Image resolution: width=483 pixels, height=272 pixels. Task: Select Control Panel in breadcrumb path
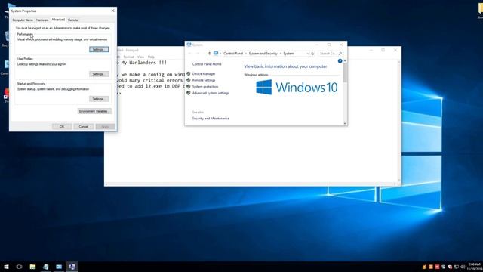[233, 54]
